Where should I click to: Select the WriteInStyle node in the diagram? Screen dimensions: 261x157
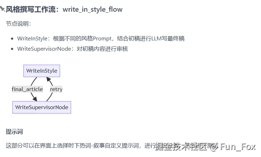pos(42,71)
